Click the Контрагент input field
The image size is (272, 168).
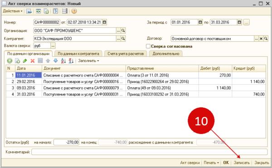(x=75, y=38)
